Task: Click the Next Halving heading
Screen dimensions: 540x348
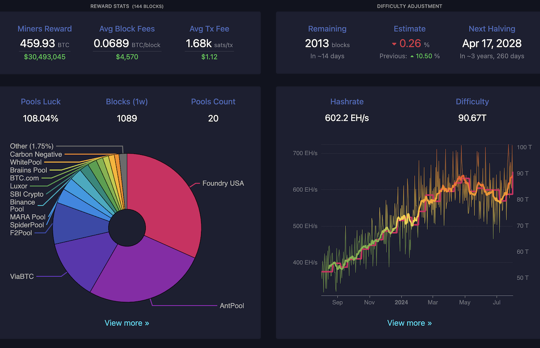Action: (492, 29)
